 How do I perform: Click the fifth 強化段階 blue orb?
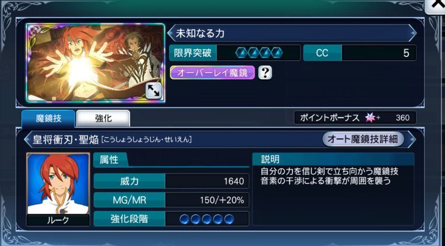(229, 219)
